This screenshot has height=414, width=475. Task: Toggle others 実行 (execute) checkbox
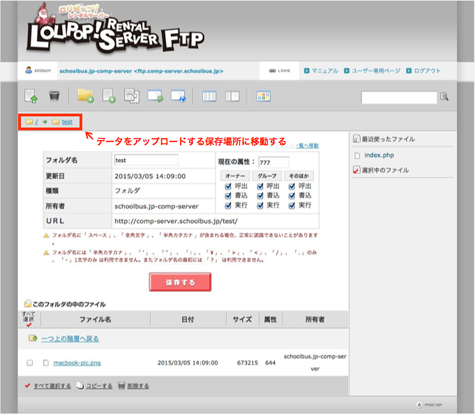pyautogui.click(x=292, y=206)
